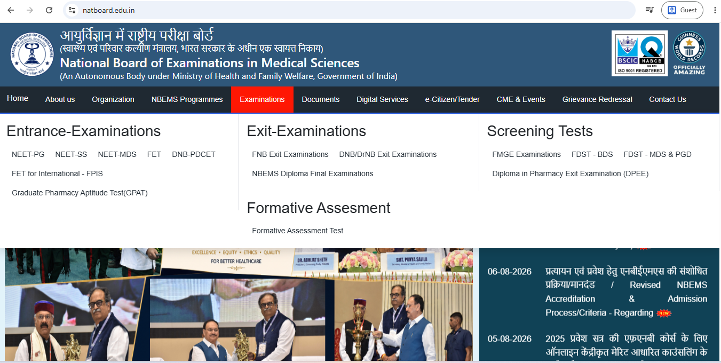Image resolution: width=721 pixels, height=363 pixels.
Task: Open the media control icon in toolbar
Action: coord(649,10)
